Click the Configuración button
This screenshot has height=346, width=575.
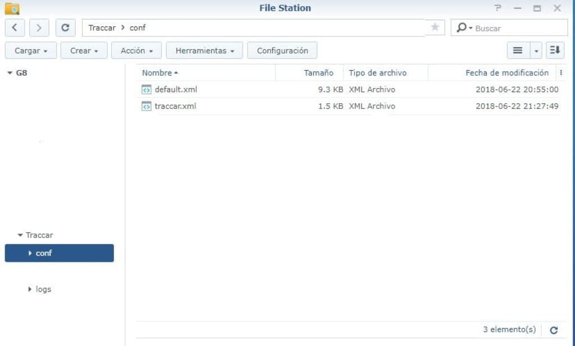tap(282, 50)
